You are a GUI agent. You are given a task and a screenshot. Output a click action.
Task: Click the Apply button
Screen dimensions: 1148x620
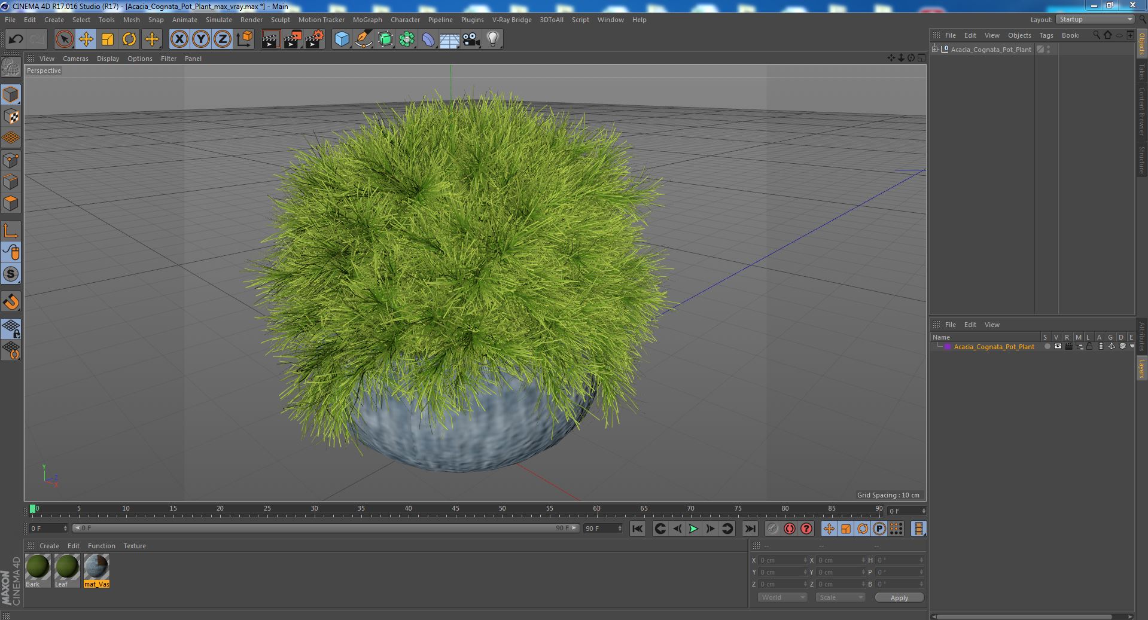coord(899,597)
